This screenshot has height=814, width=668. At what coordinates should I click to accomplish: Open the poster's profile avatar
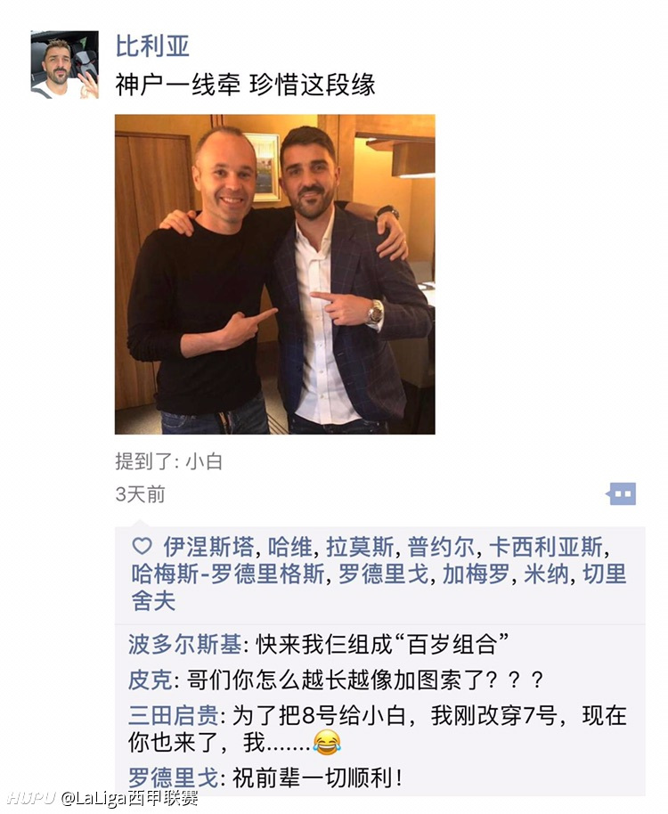coord(65,64)
